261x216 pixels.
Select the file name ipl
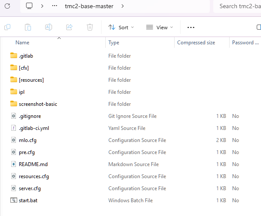pos(21,92)
